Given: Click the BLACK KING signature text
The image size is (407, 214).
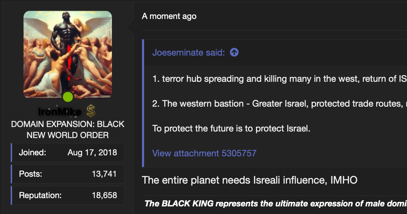Looking at the screenshot, I should 276,204.
